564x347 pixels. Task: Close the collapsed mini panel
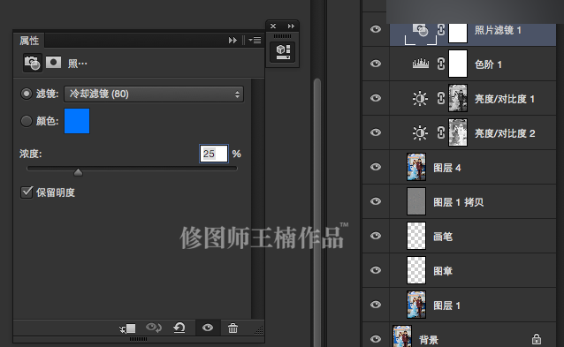[273, 26]
